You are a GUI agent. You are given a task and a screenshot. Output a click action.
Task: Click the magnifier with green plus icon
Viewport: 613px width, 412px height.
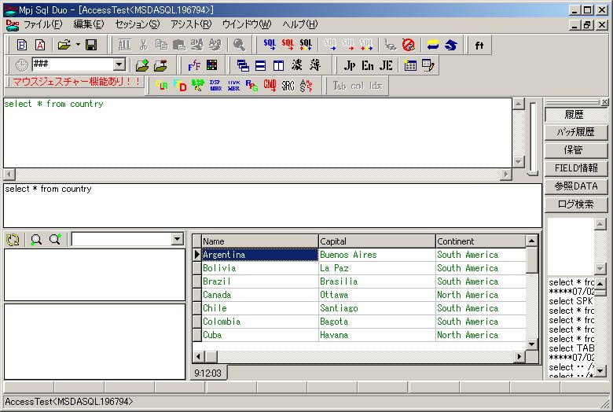tap(55, 240)
